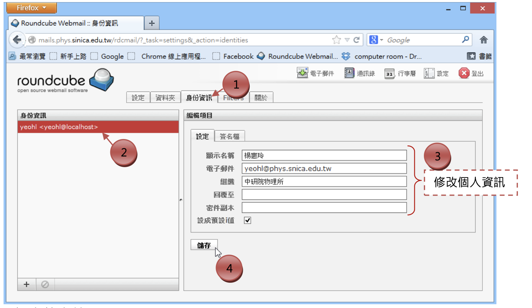This screenshot has height=308, width=532.
Task: Switch to the 資料夾 tab
Action: [x=165, y=98]
